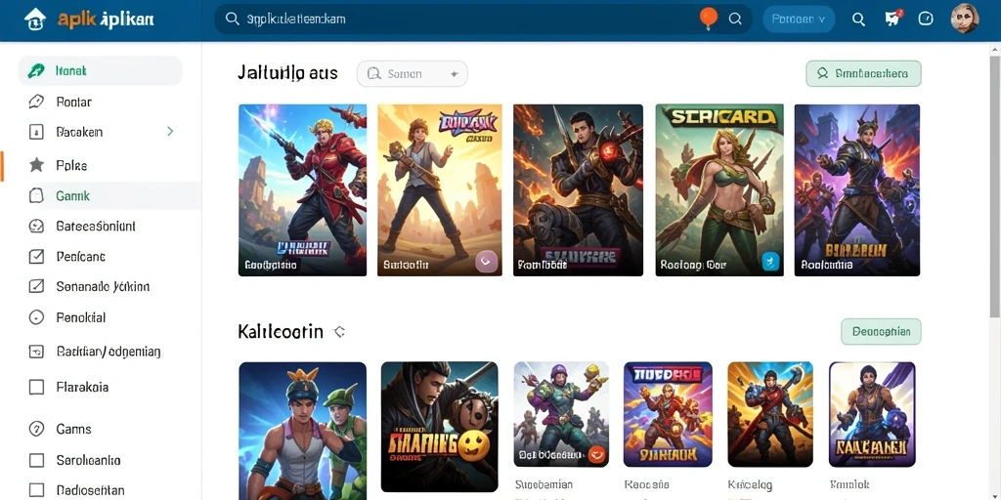Check the Seroleanko checkbox
This screenshot has width=1001, height=500.
(36, 460)
